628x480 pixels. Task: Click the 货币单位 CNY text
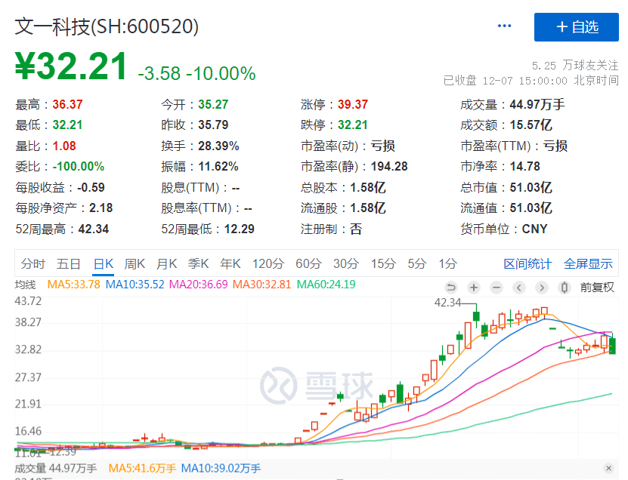pyautogui.click(x=534, y=229)
